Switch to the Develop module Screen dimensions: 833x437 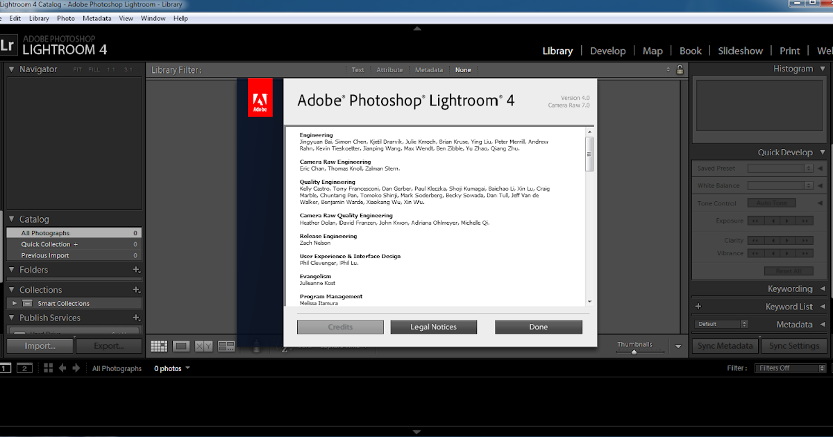[x=608, y=51]
